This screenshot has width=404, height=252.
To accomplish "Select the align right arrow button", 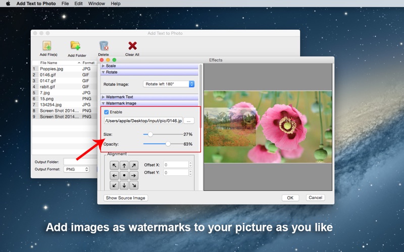I will pos(134,175).
